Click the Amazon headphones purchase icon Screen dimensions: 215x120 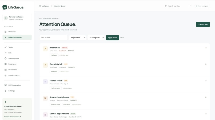tap(45, 98)
